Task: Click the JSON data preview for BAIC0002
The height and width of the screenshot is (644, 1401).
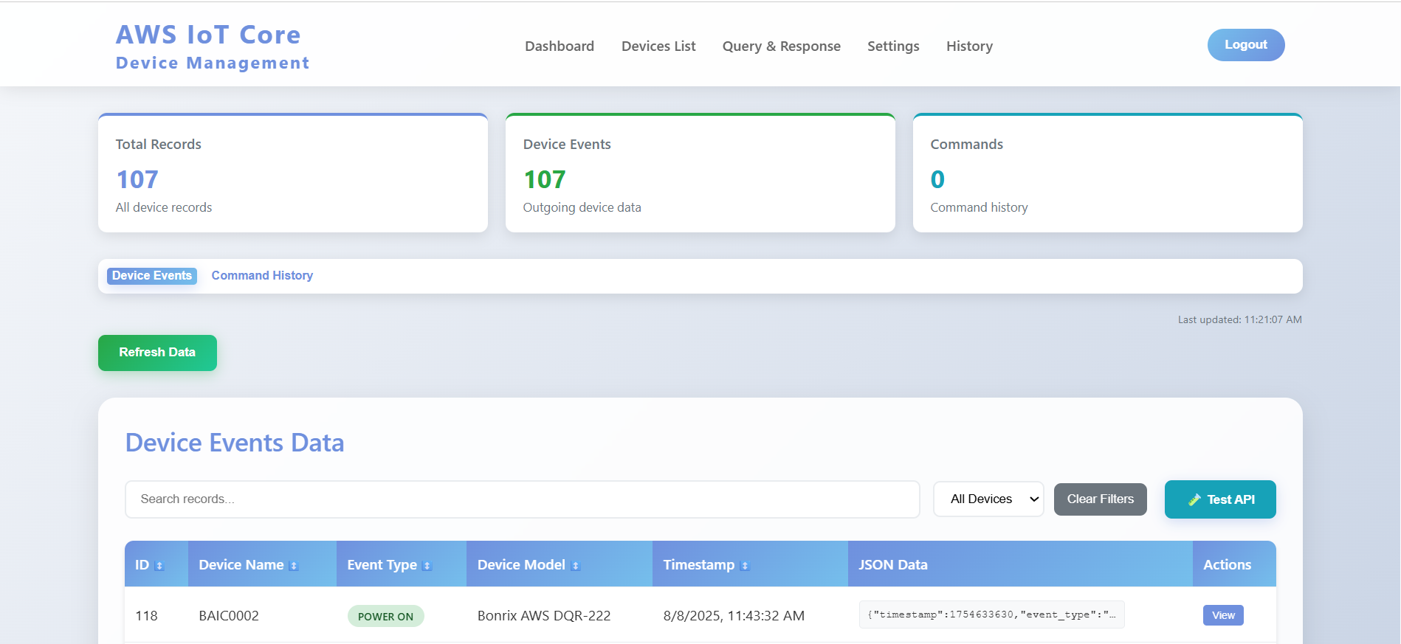Action: click(991, 614)
